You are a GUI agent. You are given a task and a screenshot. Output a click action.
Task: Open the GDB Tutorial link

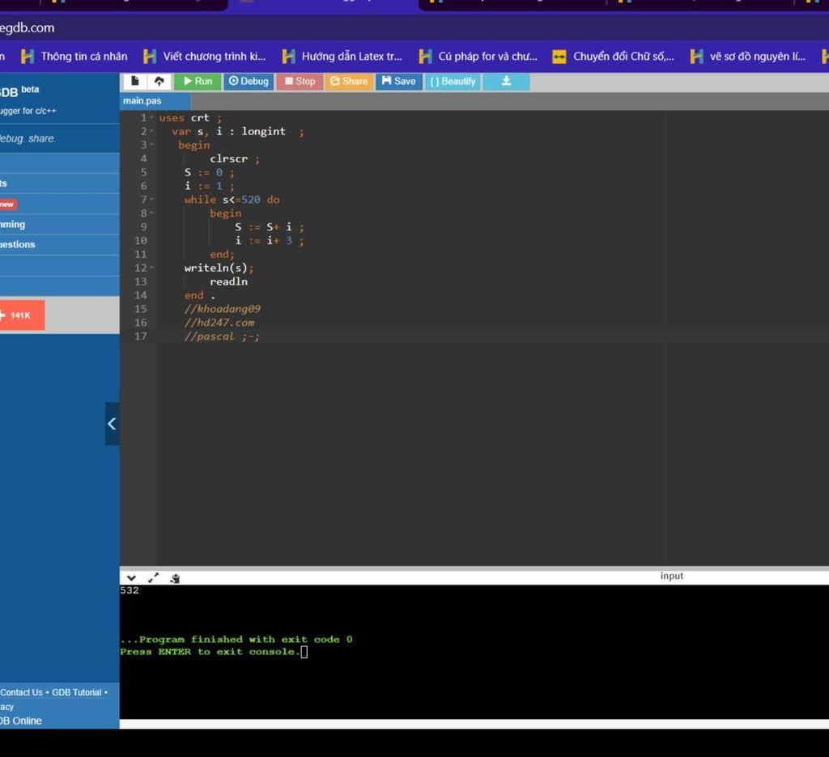coord(76,692)
